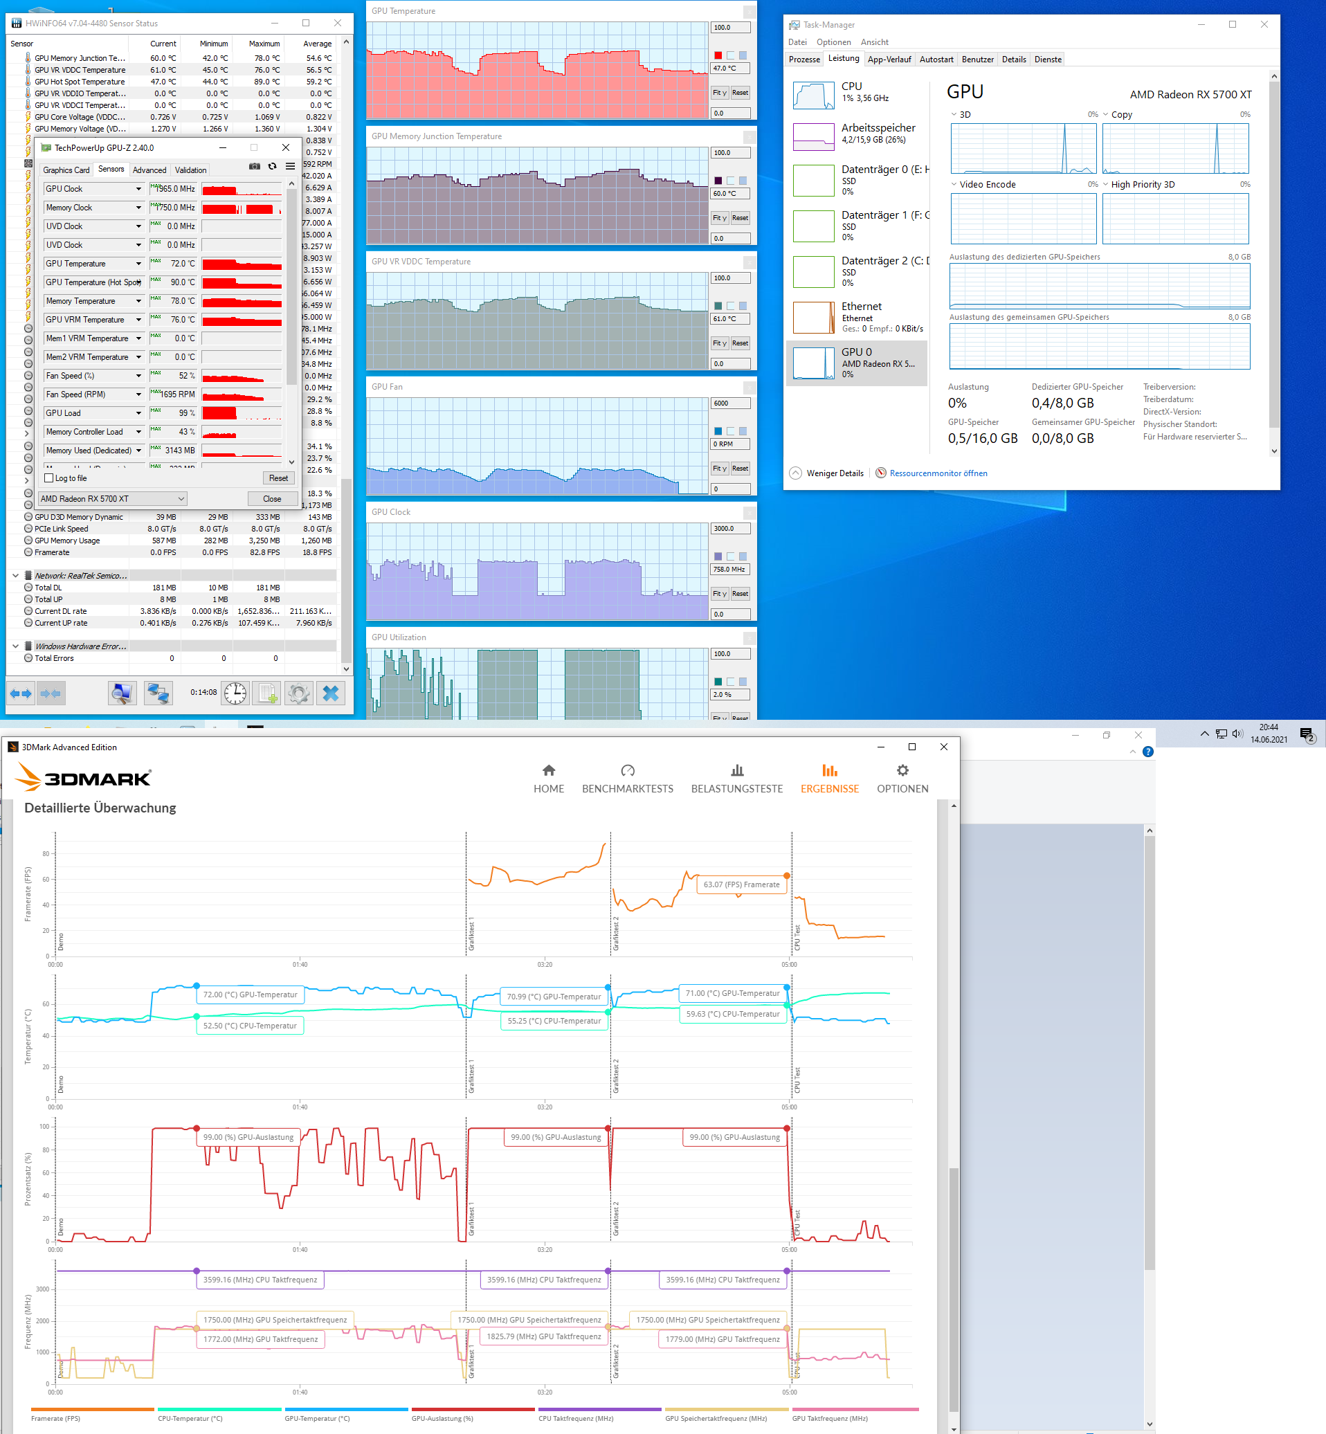1326x1434 pixels.
Task: Open 3DMark Home icon
Action: click(549, 770)
